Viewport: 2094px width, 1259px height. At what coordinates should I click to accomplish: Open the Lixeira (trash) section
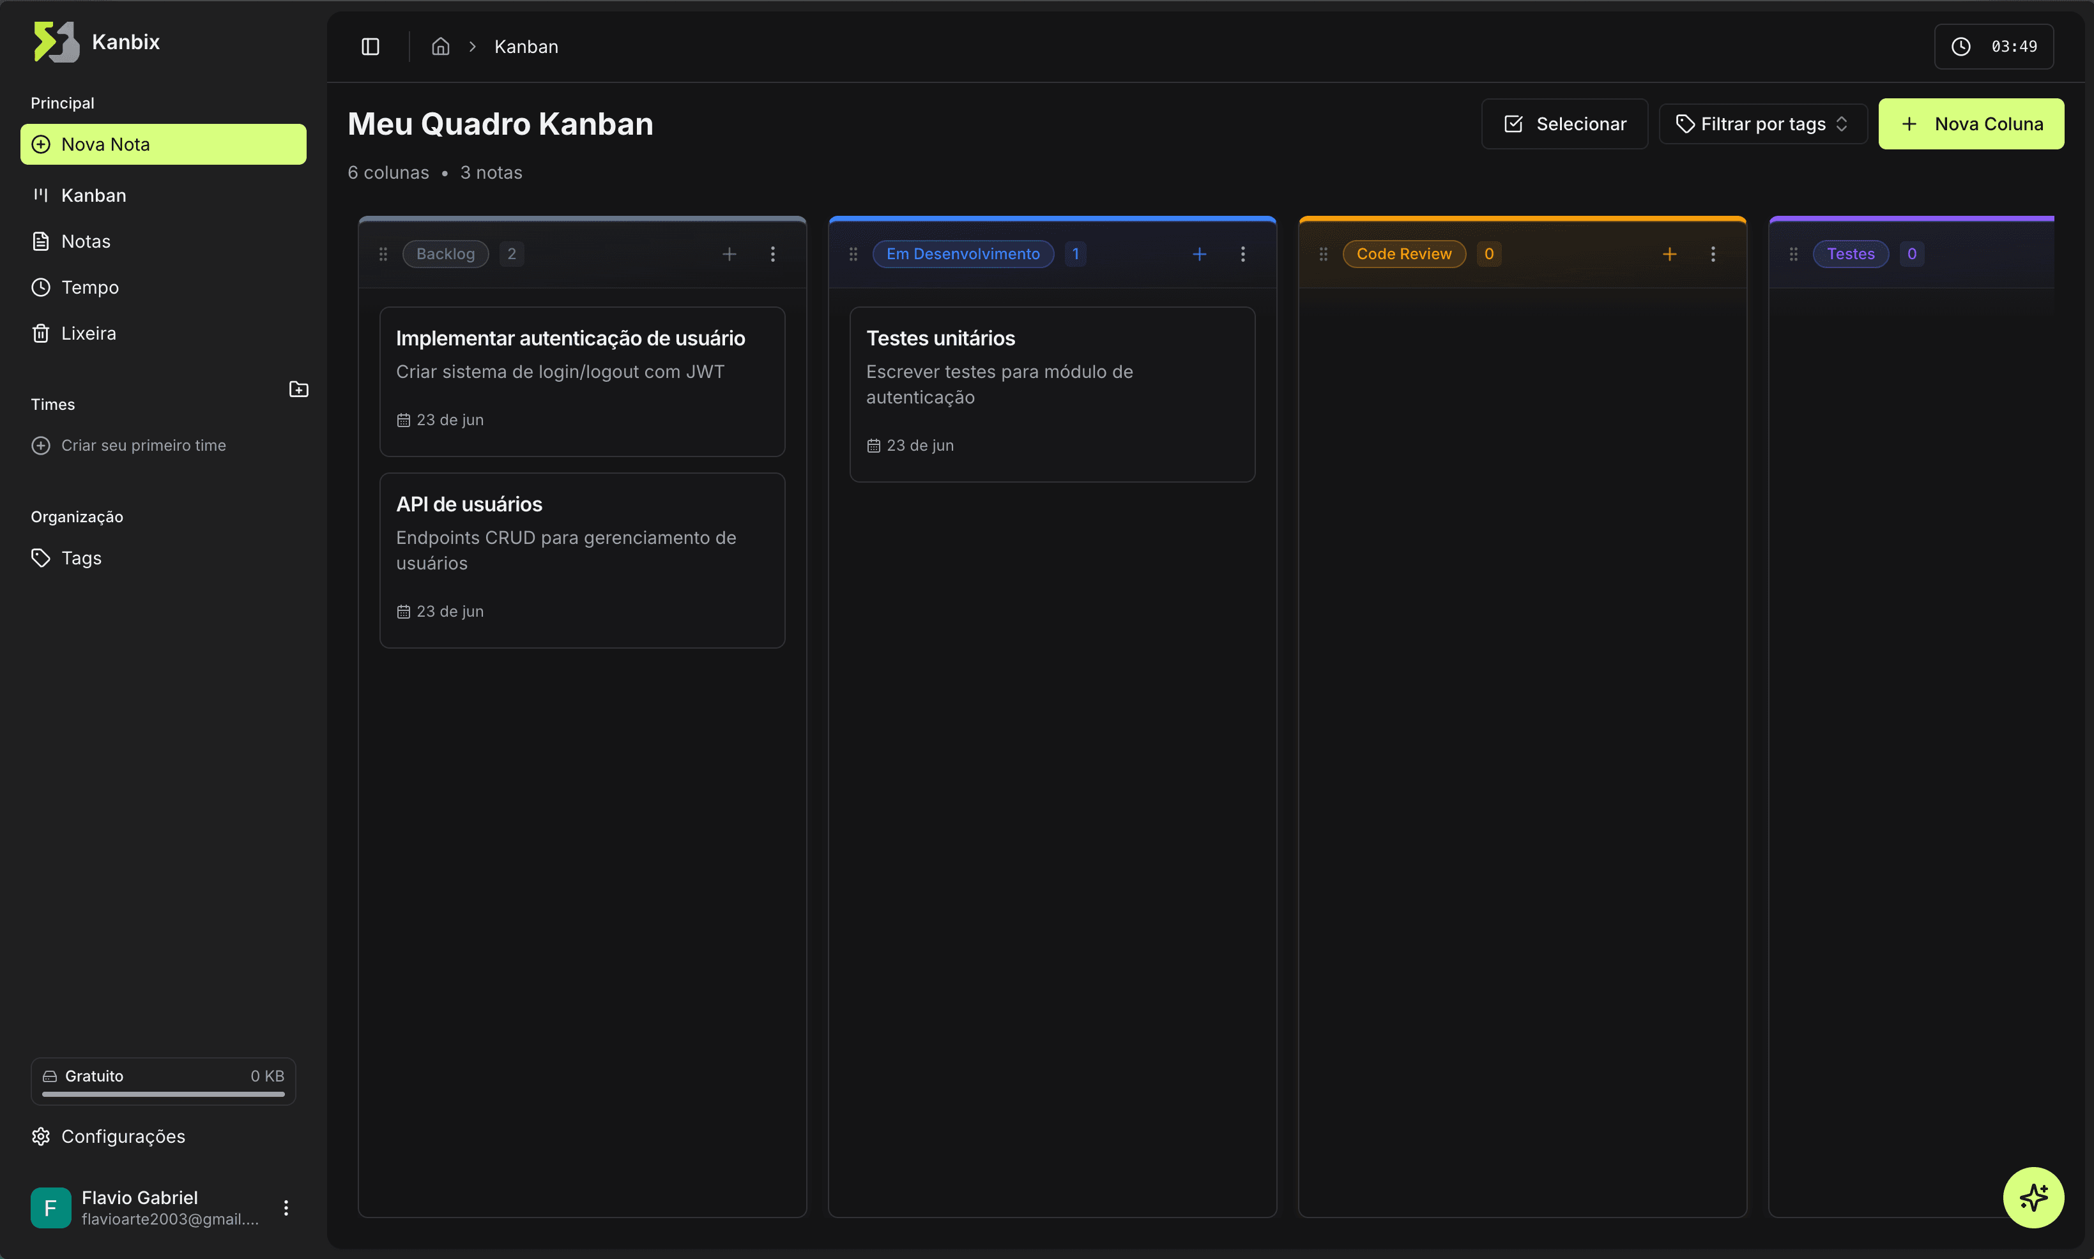(x=88, y=333)
